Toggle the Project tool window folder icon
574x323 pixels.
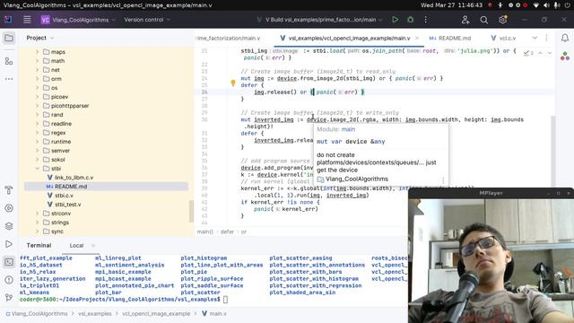pyautogui.click(x=9, y=38)
